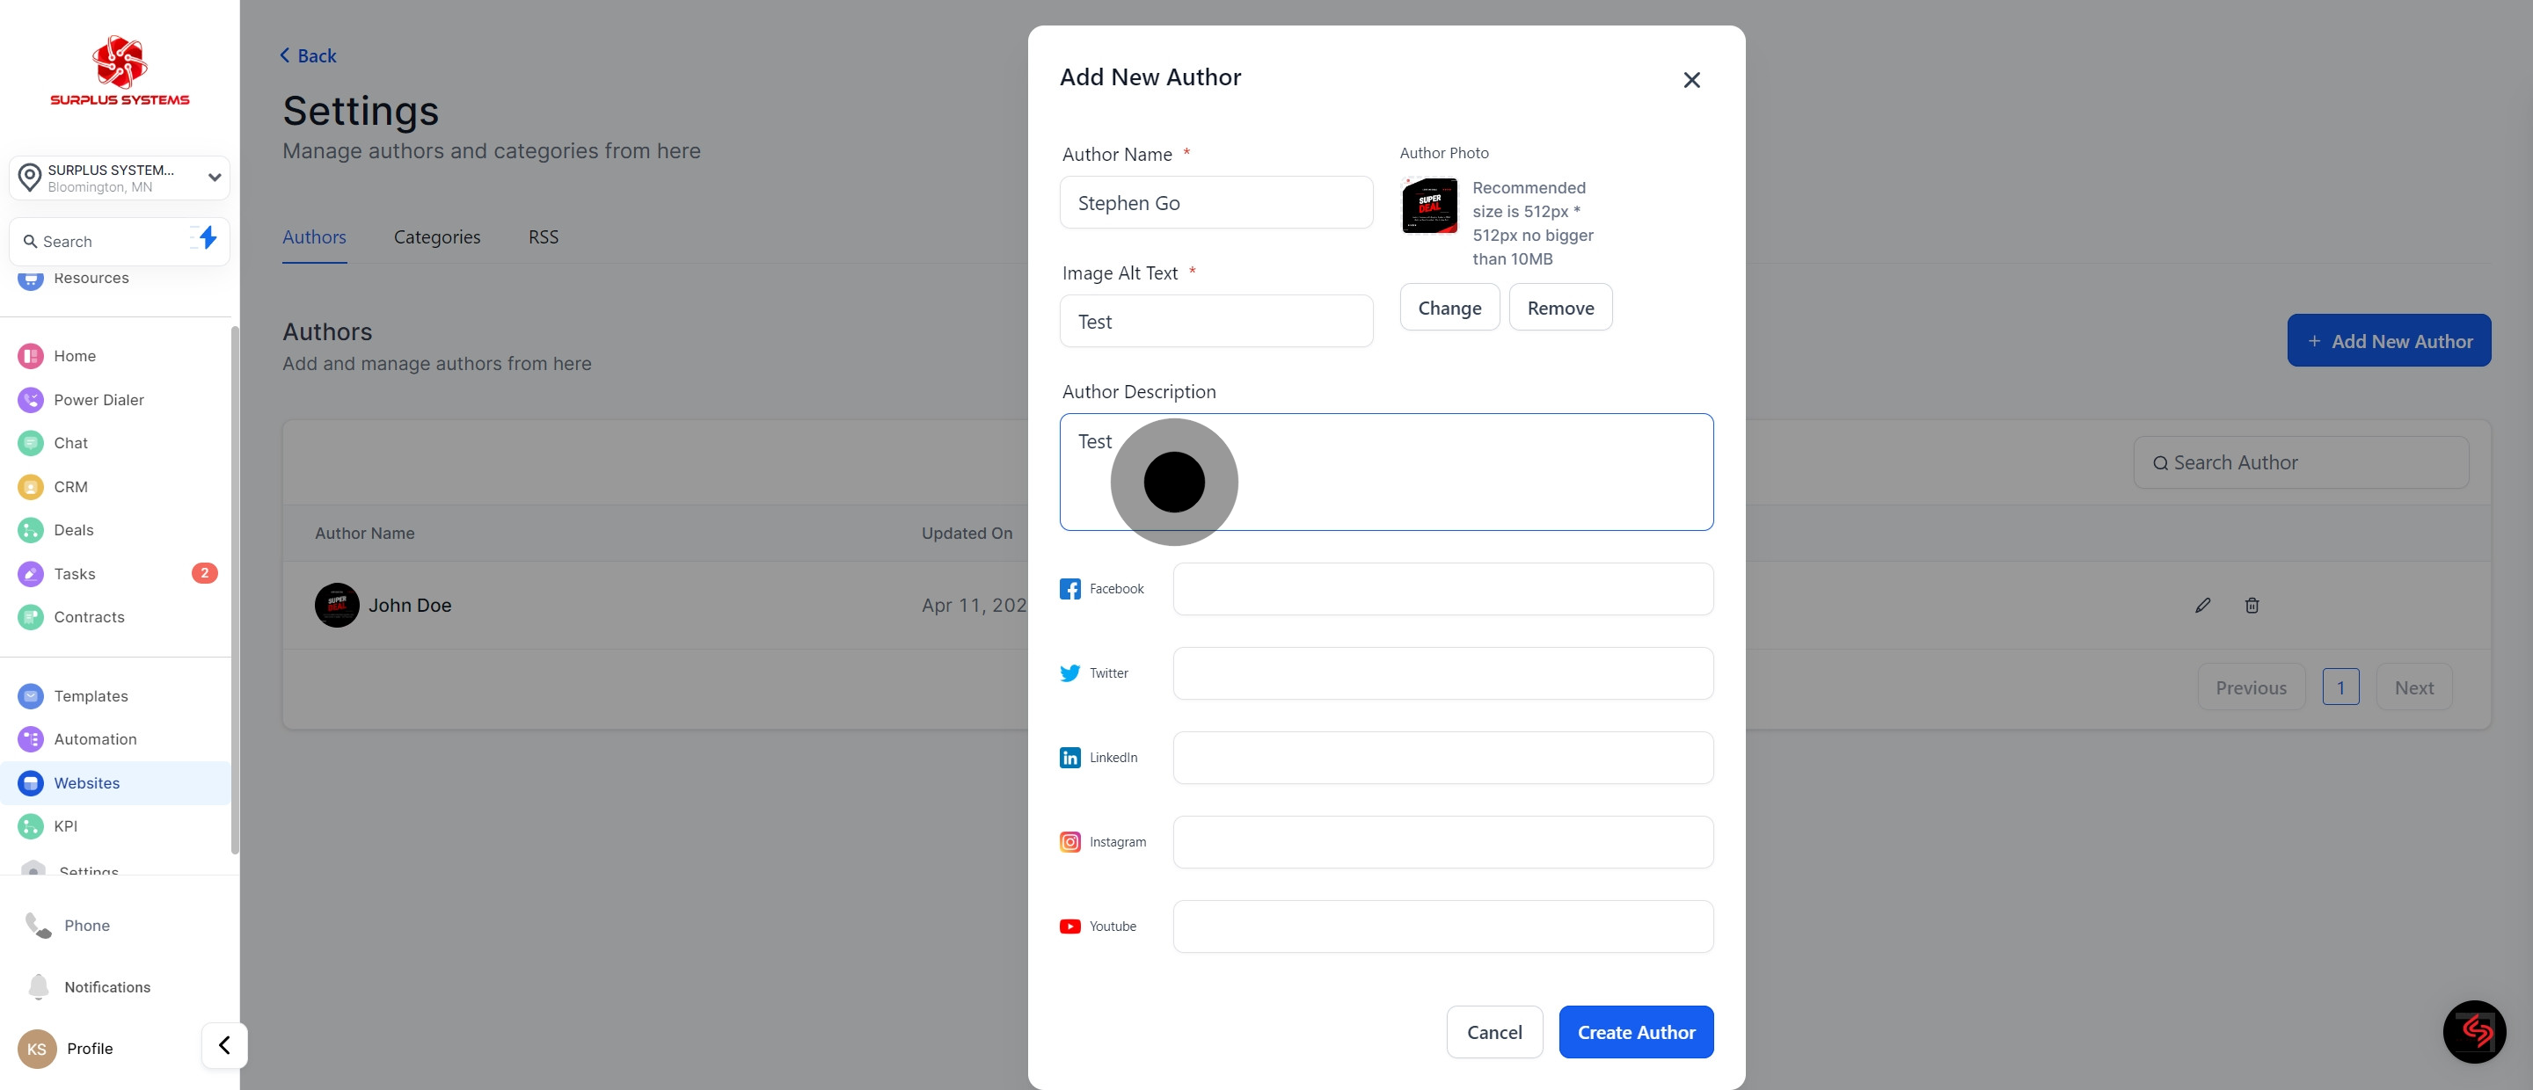Switch to the Categories tab
The height and width of the screenshot is (1090, 2533).
436,236
